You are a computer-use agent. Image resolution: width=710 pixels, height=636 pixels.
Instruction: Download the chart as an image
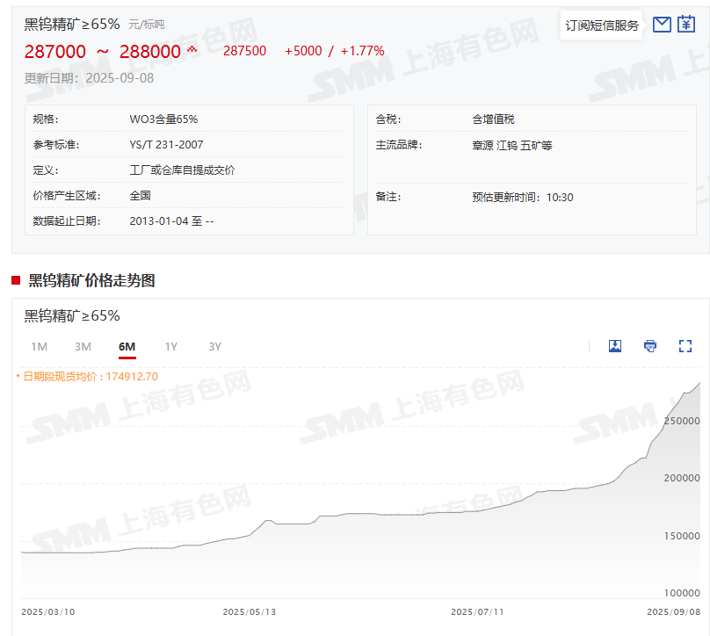[x=615, y=346]
